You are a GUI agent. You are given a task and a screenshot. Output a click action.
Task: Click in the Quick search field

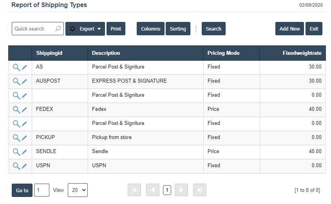coord(33,29)
